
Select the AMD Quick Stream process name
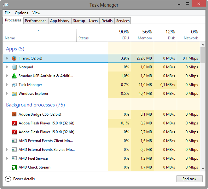pyautogui.click(x=34, y=167)
